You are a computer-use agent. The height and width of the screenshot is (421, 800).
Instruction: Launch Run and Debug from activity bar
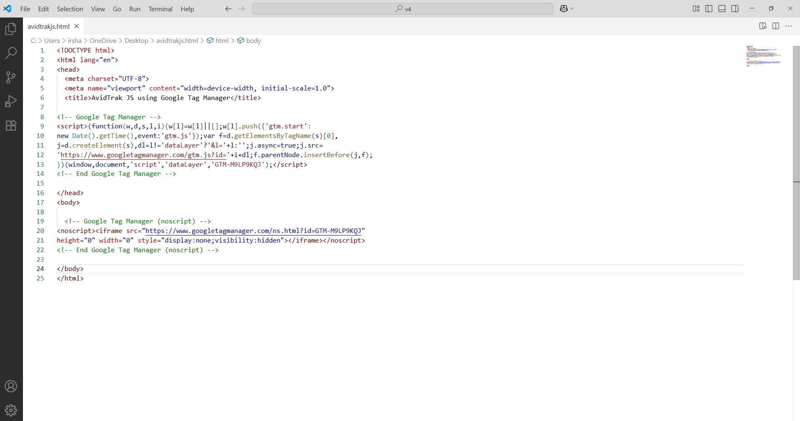(11, 101)
